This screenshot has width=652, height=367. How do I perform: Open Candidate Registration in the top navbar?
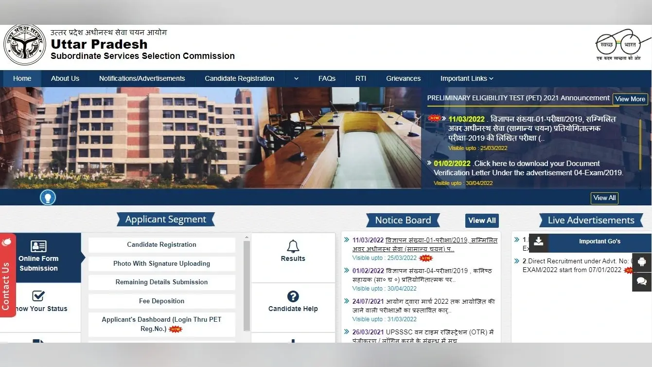(x=239, y=78)
